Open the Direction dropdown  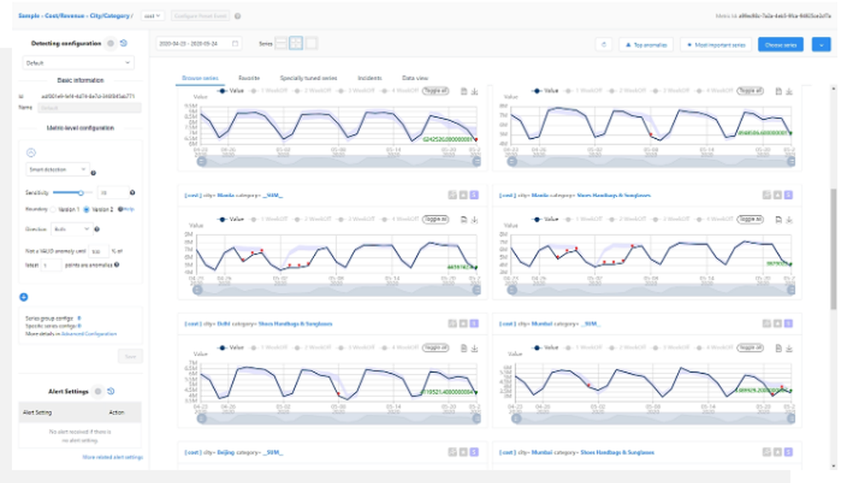(x=72, y=230)
